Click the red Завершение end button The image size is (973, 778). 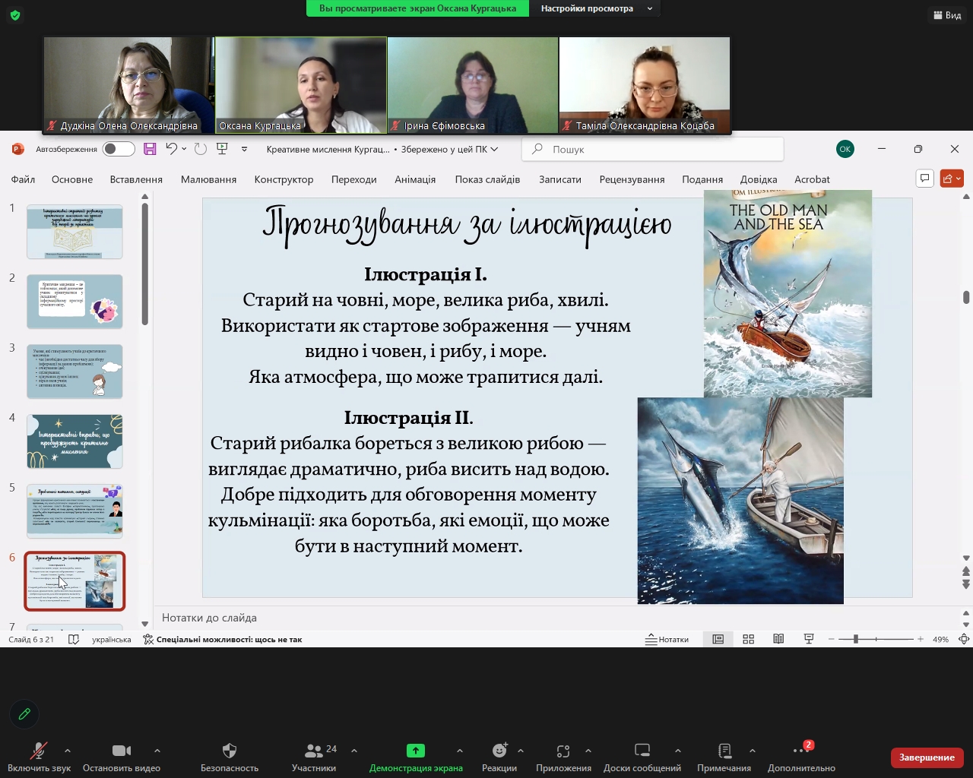point(927,757)
